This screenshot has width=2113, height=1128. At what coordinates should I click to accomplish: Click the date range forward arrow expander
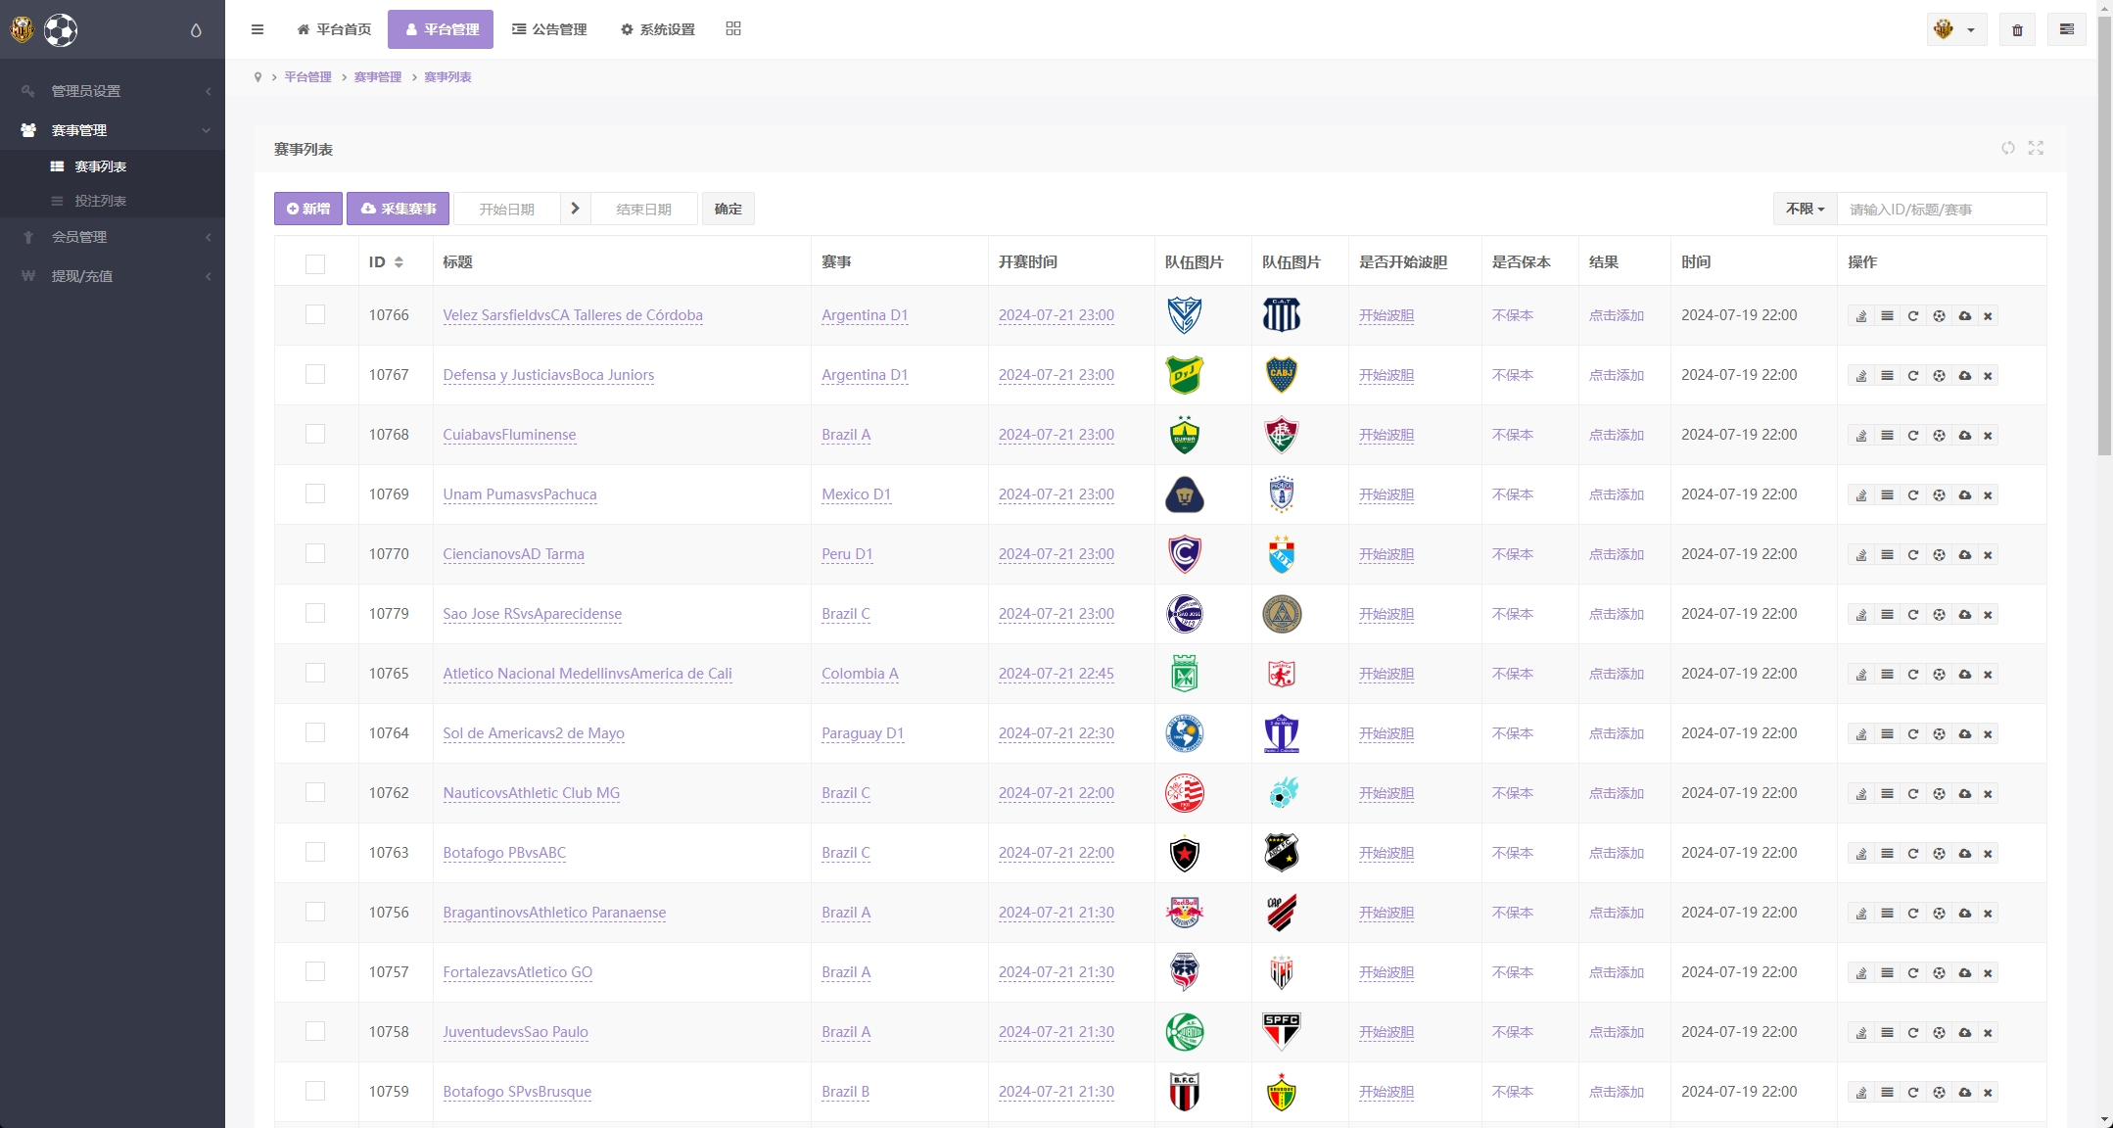click(576, 209)
